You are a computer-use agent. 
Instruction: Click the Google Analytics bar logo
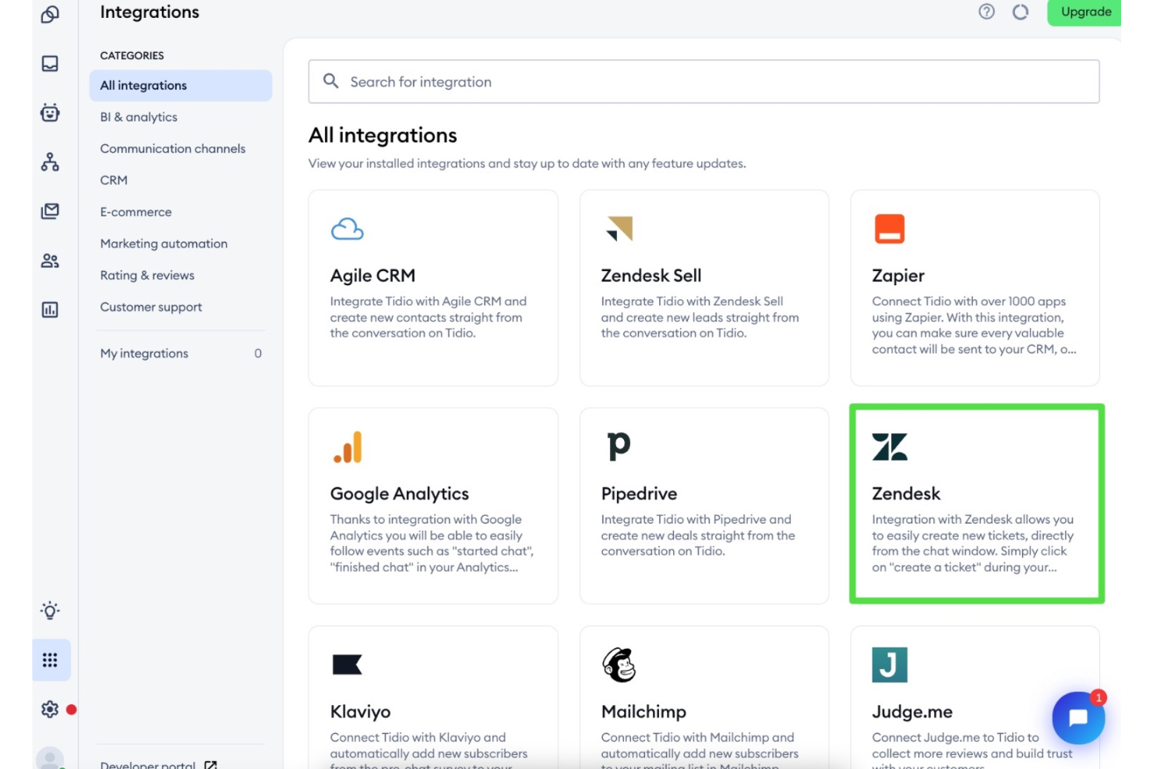point(348,447)
